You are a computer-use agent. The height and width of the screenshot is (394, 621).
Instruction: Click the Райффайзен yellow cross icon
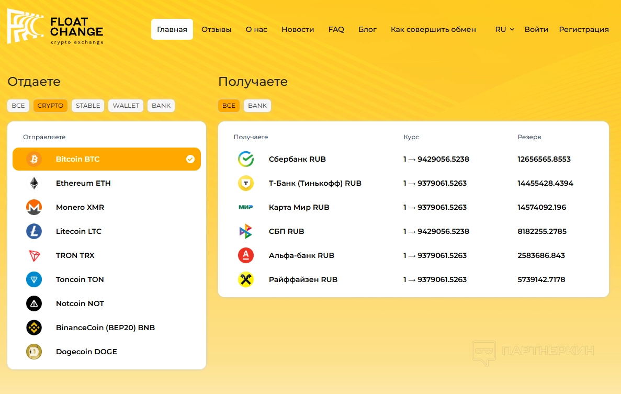tap(245, 279)
